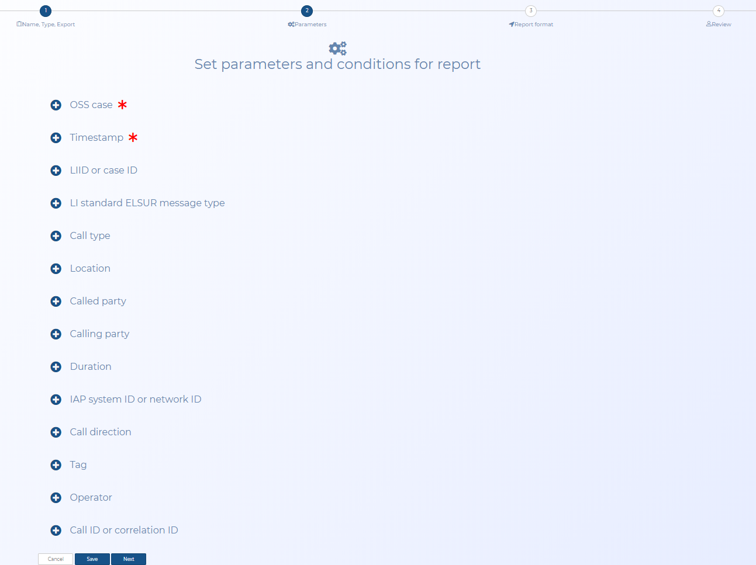This screenshot has height=565, width=756.
Task: Click plus icon next to LIID or case ID
Action: tap(56, 171)
